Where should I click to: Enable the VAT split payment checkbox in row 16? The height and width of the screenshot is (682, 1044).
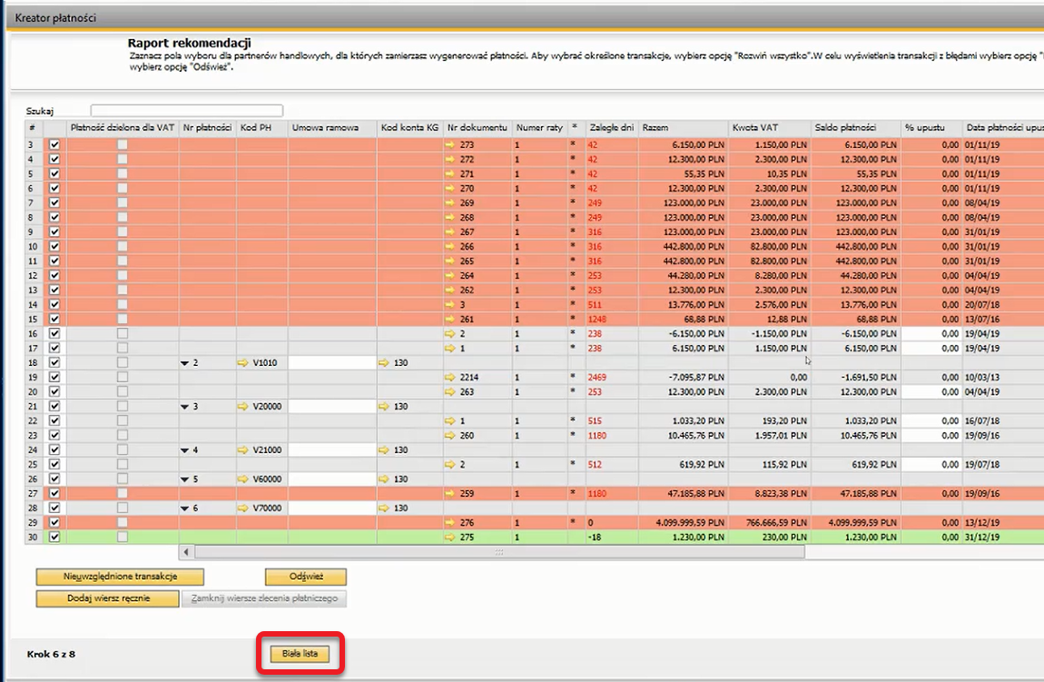pyautogui.click(x=123, y=333)
